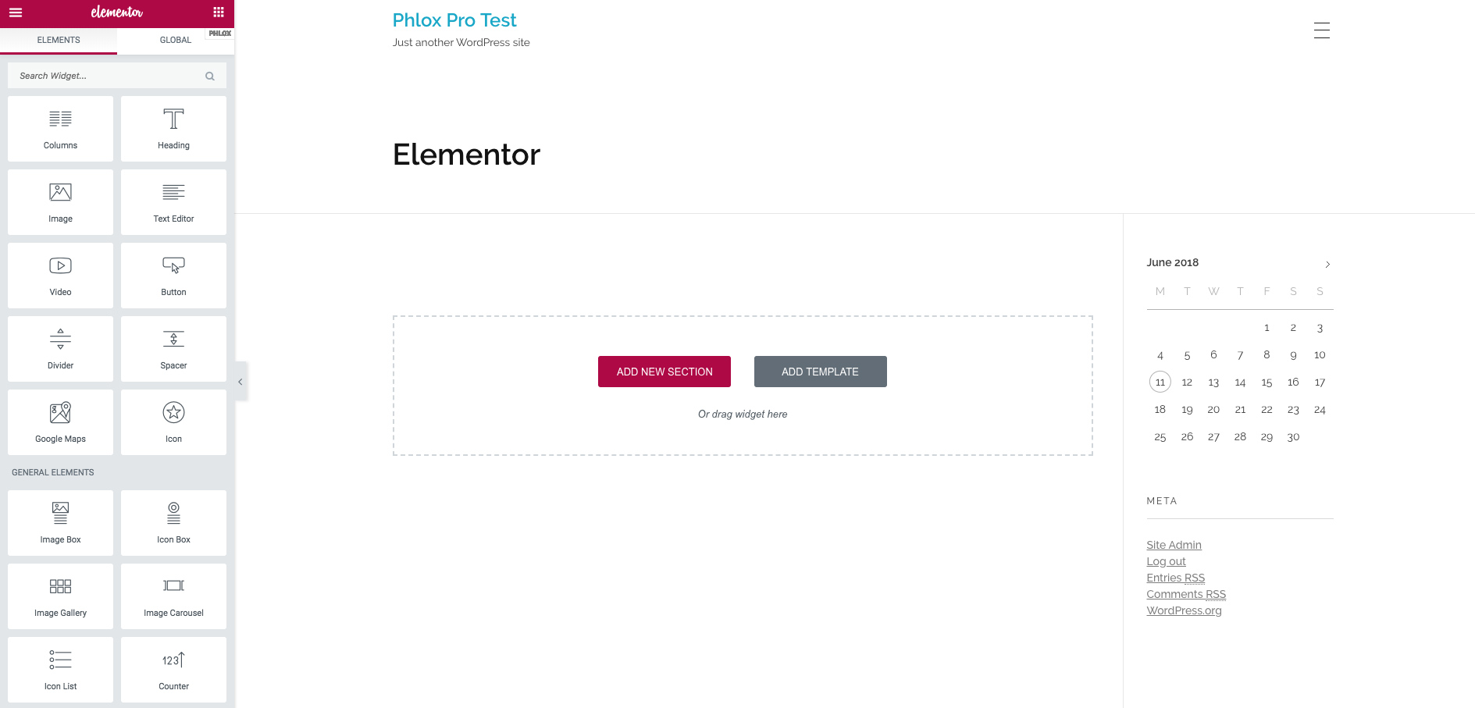This screenshot has width=1475, height=708.
Task: Choose the Image Carousel widget
Action: (x=173, y=596)
